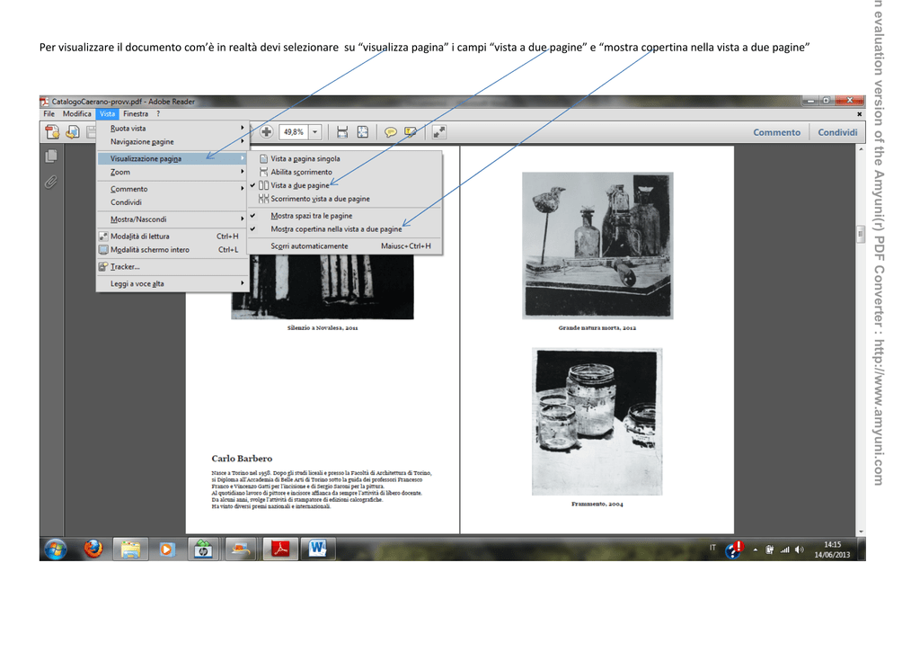Expand the Ruota vista submenu
Image resolution: width=920 pixels, height=652 pixels.
tap(172, 128)
